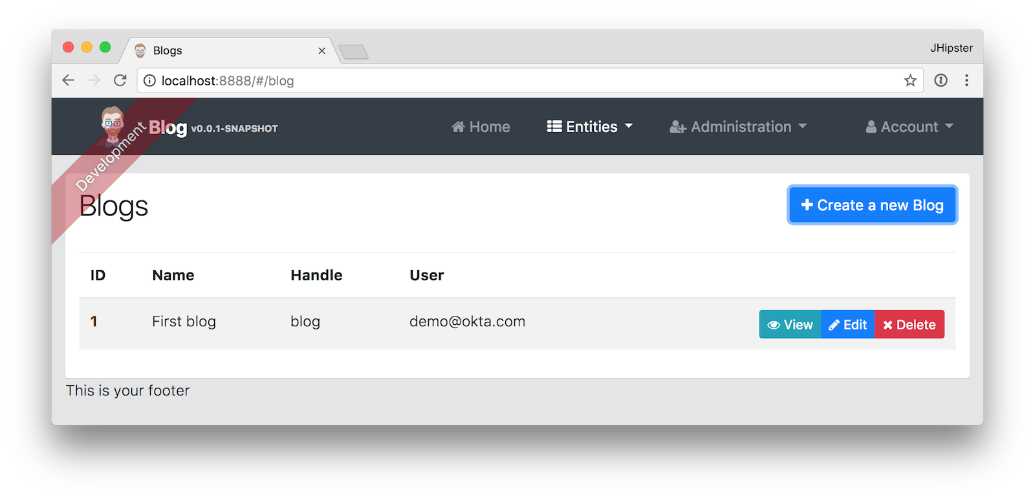The width and height of the screenshot is (1035, 499).
Task: Click Create a new Blog button
Action: (x=872, y=205)
